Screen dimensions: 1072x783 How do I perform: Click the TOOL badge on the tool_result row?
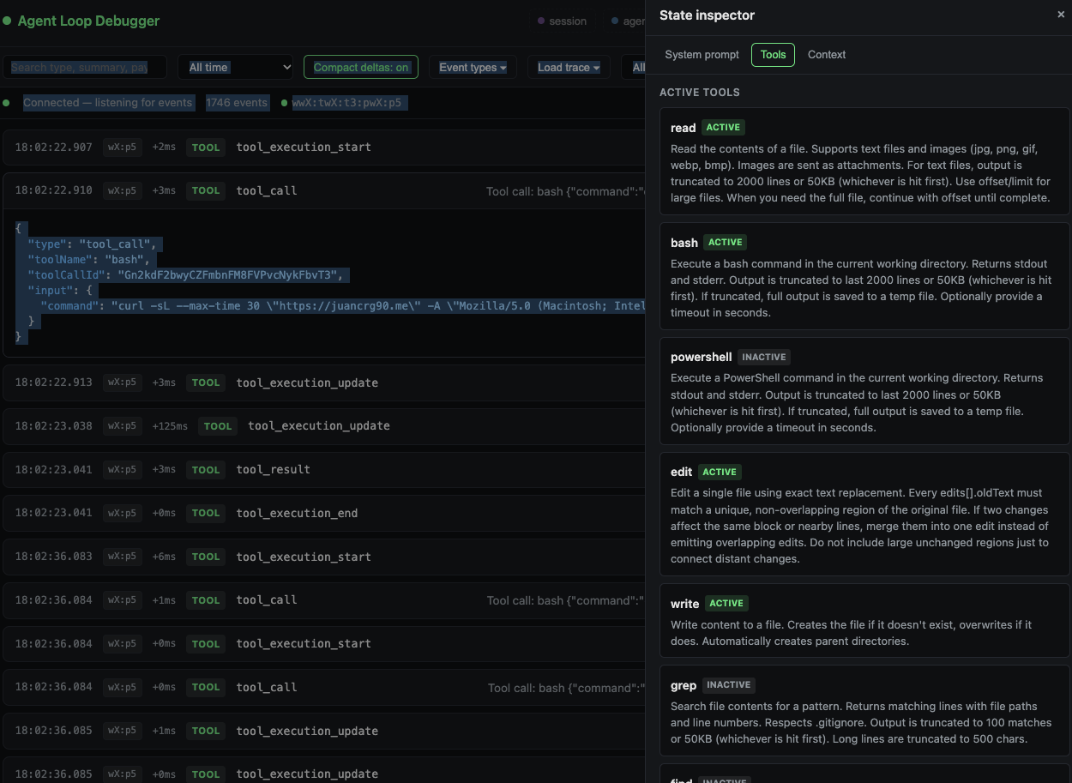(x=206, y=470)
